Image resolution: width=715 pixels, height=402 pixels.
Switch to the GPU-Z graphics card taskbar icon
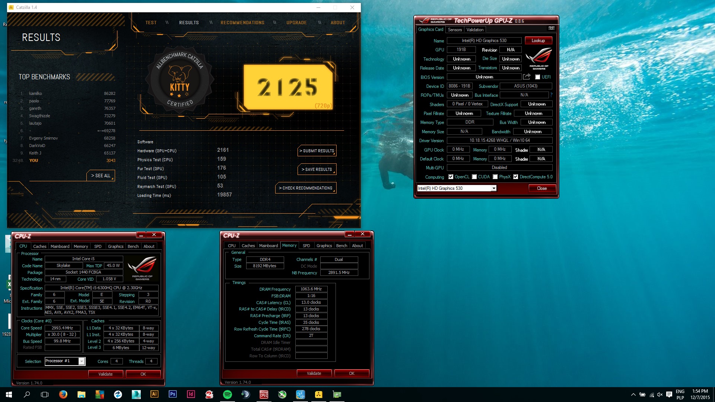[x=337, y=395]
